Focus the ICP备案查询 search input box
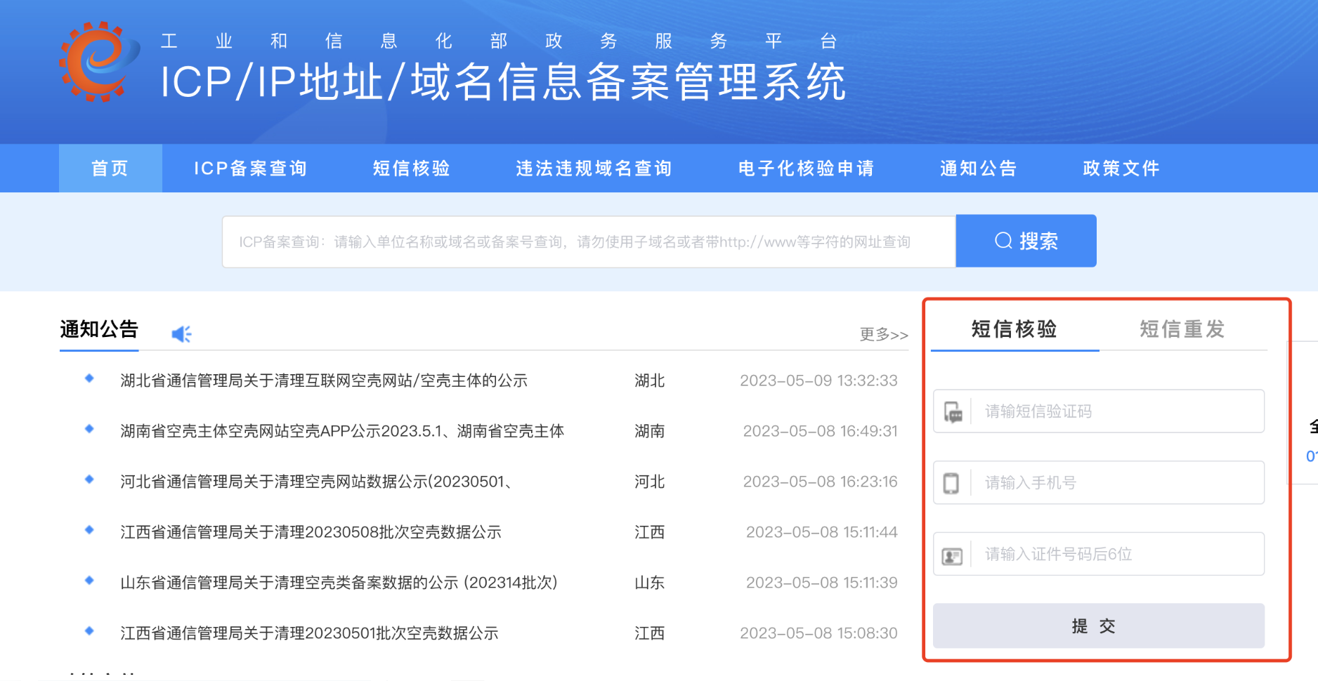Viewport: 1318px width, 681px height. coord(589,242)
